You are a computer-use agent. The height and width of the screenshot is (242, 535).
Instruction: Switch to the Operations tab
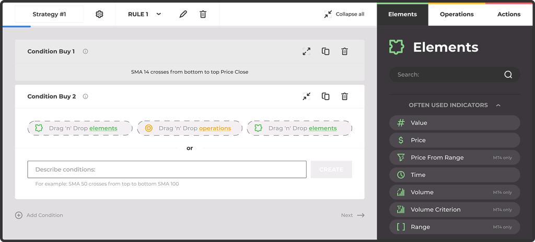point(457,15)
